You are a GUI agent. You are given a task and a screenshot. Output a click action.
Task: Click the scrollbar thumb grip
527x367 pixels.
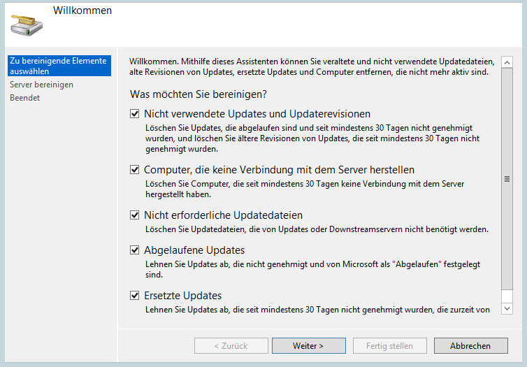pos(507,179)
